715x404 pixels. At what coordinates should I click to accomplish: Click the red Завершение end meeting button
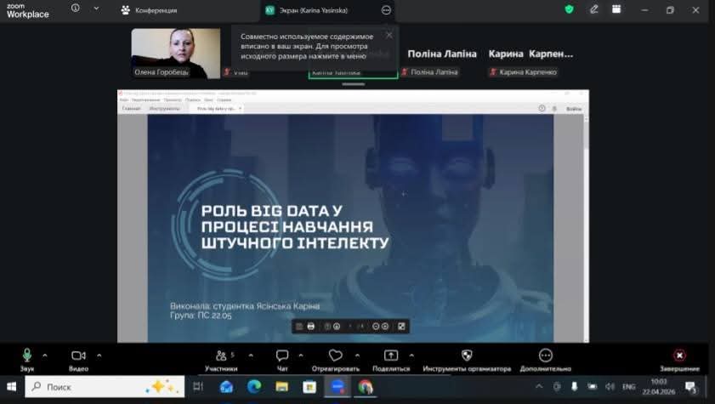(678, 357)
